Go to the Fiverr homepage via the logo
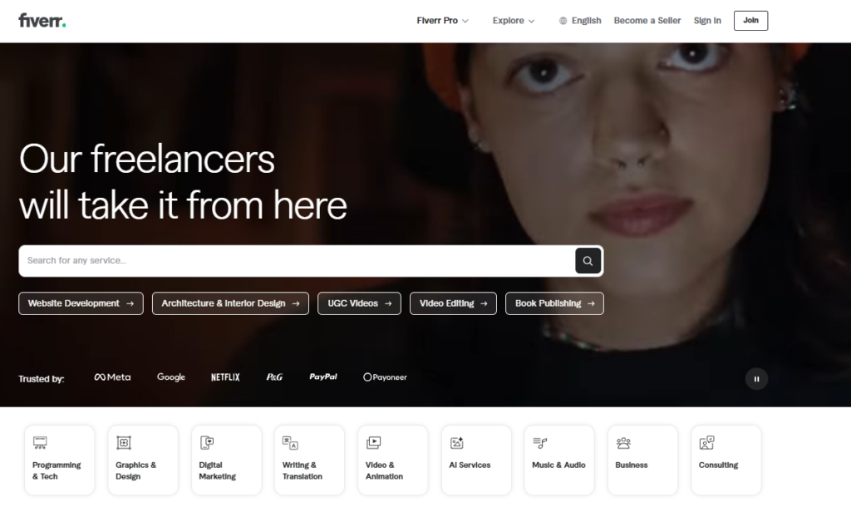The image size is (851, 512). [x=42, y=21]
